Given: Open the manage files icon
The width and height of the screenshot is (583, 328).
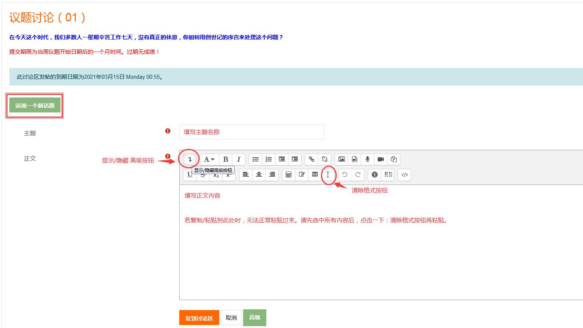Looking at the screenshot, I should (x=394, y=159).
